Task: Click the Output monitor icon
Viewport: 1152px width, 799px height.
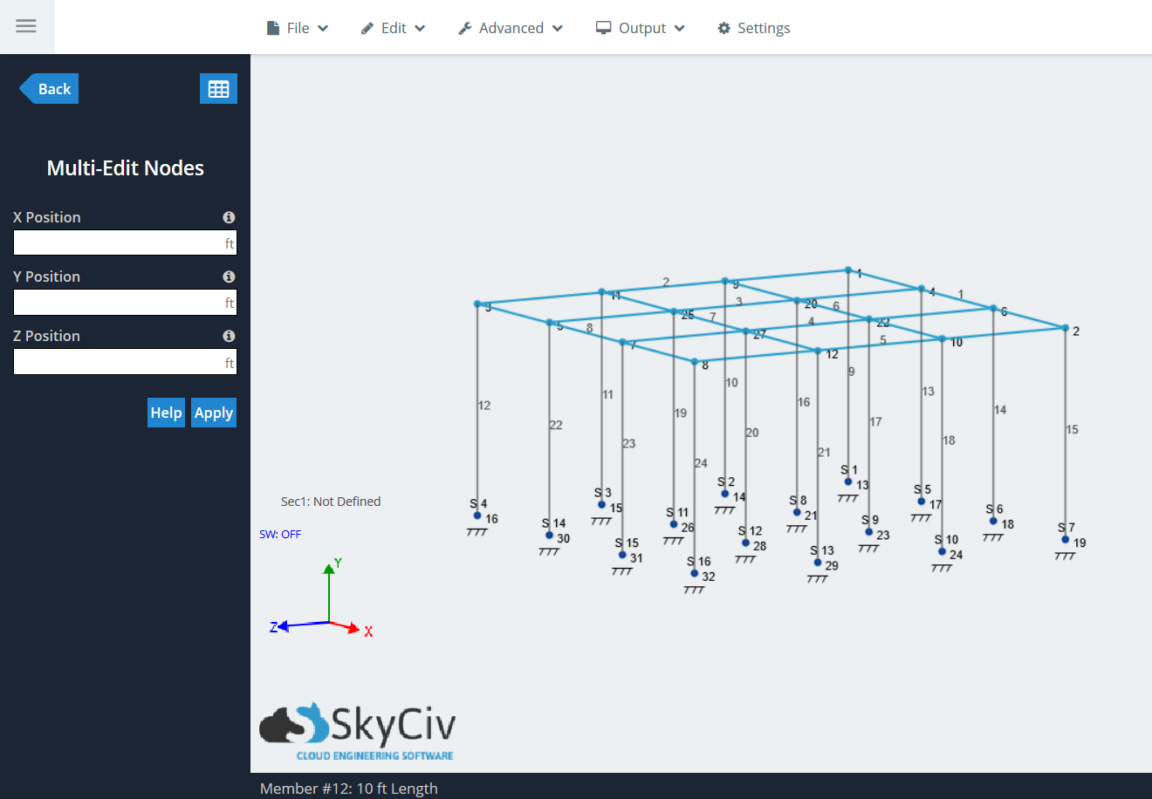Action: coord(603,28)
